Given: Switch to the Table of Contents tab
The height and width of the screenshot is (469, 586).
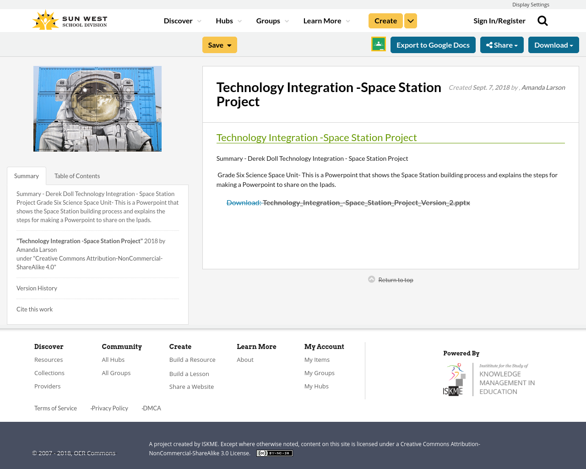Looking at the screenshot, I should point(76,175).
